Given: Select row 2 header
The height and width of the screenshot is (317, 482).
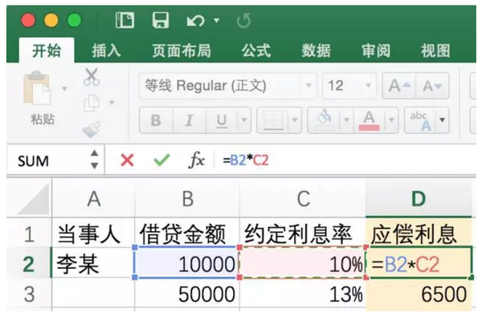Looking at the screenshot, I should (29, 264).
